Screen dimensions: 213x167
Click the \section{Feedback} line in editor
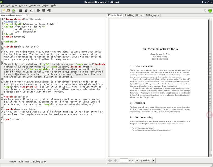[16, 97]
